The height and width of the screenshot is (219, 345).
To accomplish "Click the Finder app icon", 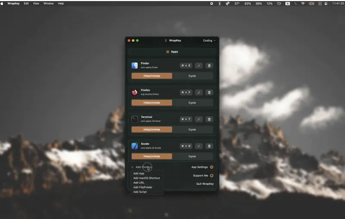I will click(x=135, y=65).
